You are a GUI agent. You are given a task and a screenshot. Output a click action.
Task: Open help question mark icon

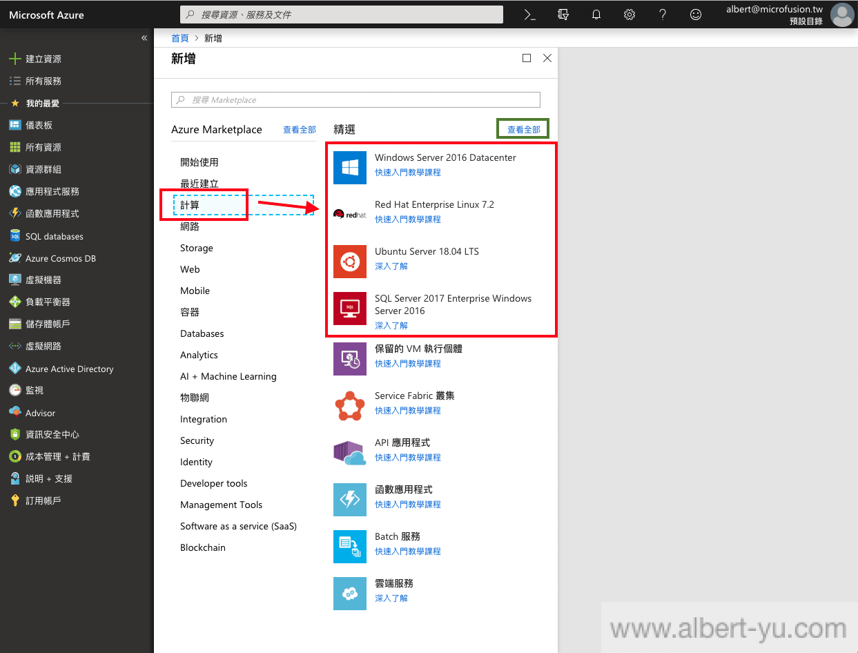click(663, 14)
